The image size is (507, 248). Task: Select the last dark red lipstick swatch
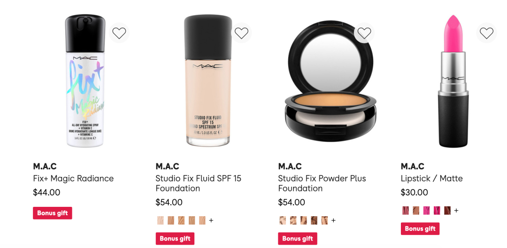pos(447,211)
